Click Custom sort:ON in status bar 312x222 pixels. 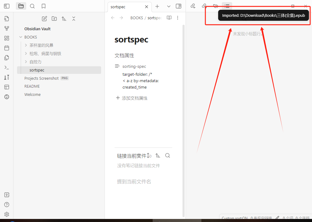tap(235, 218)
